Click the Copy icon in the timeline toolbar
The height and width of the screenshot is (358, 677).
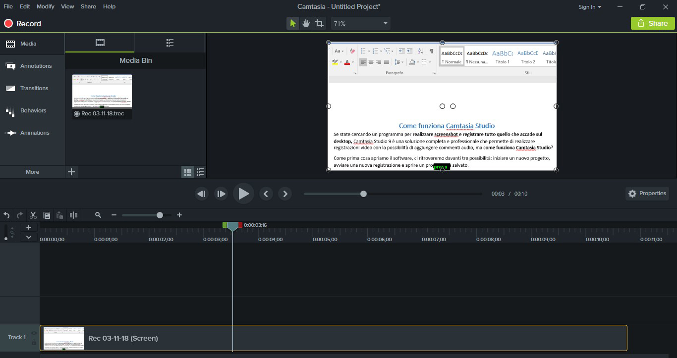47,215
